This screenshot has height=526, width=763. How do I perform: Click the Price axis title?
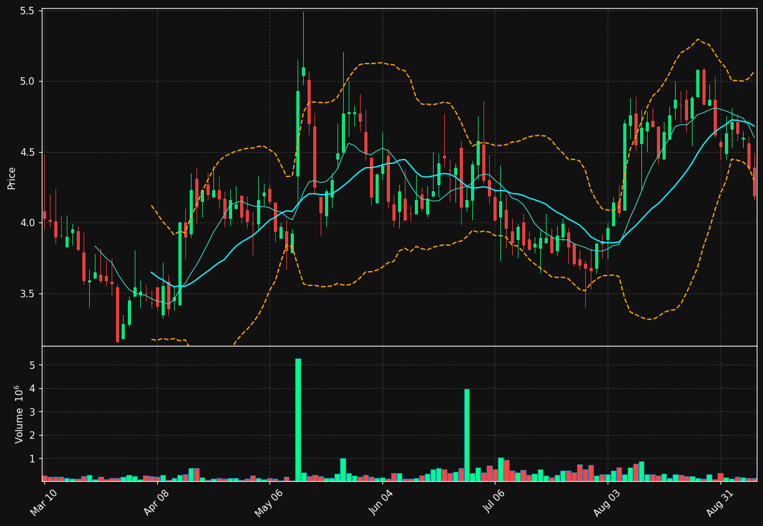[11, 177]
